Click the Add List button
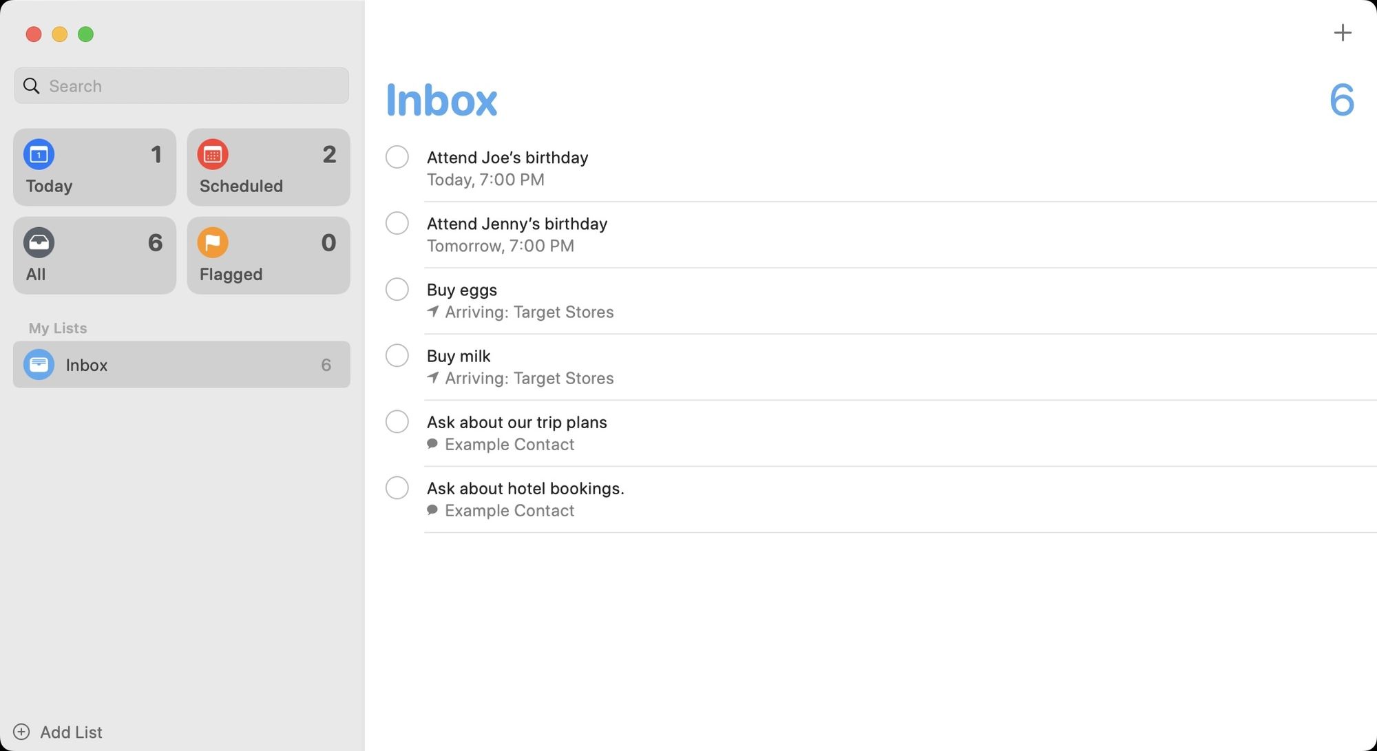The width and height of the screenshot is (1377, 751). tap(59, 732)
